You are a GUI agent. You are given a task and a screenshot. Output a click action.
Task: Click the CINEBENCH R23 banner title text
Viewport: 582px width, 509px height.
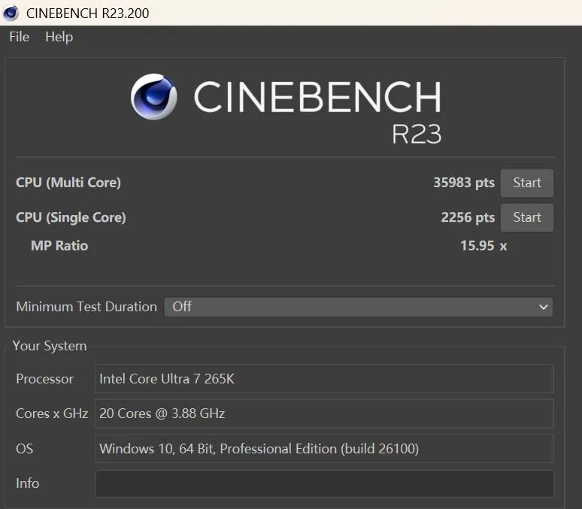tap(317, 111)
